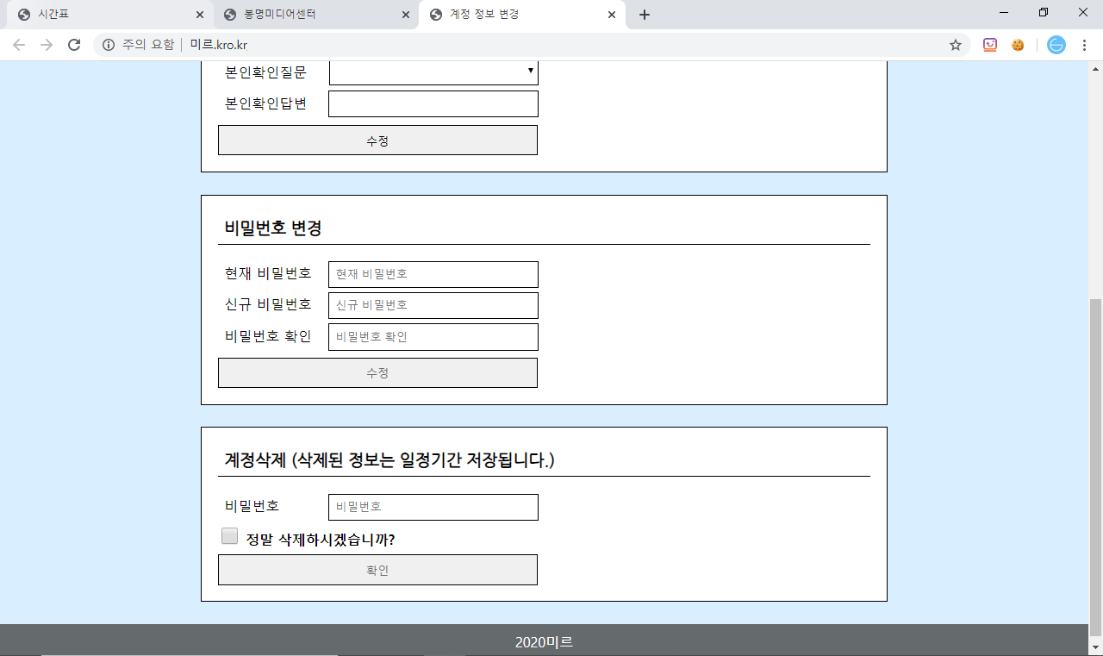Click the address bar URL 미르.kro.kr
The image size is (1103, 656).
[219, 45]
